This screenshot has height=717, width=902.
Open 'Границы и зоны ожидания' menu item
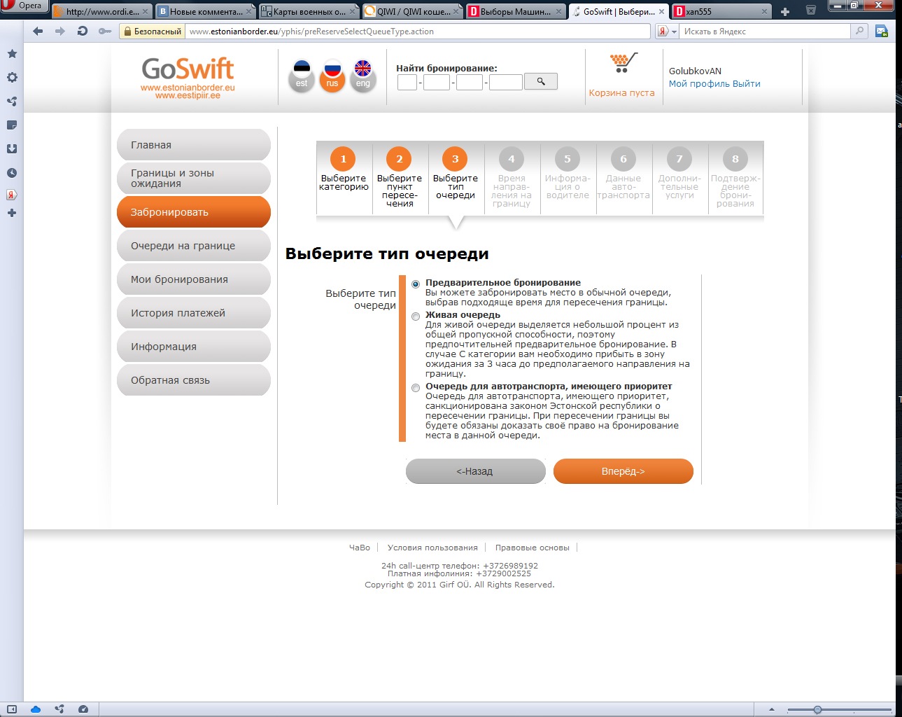(x=194, y=179)
